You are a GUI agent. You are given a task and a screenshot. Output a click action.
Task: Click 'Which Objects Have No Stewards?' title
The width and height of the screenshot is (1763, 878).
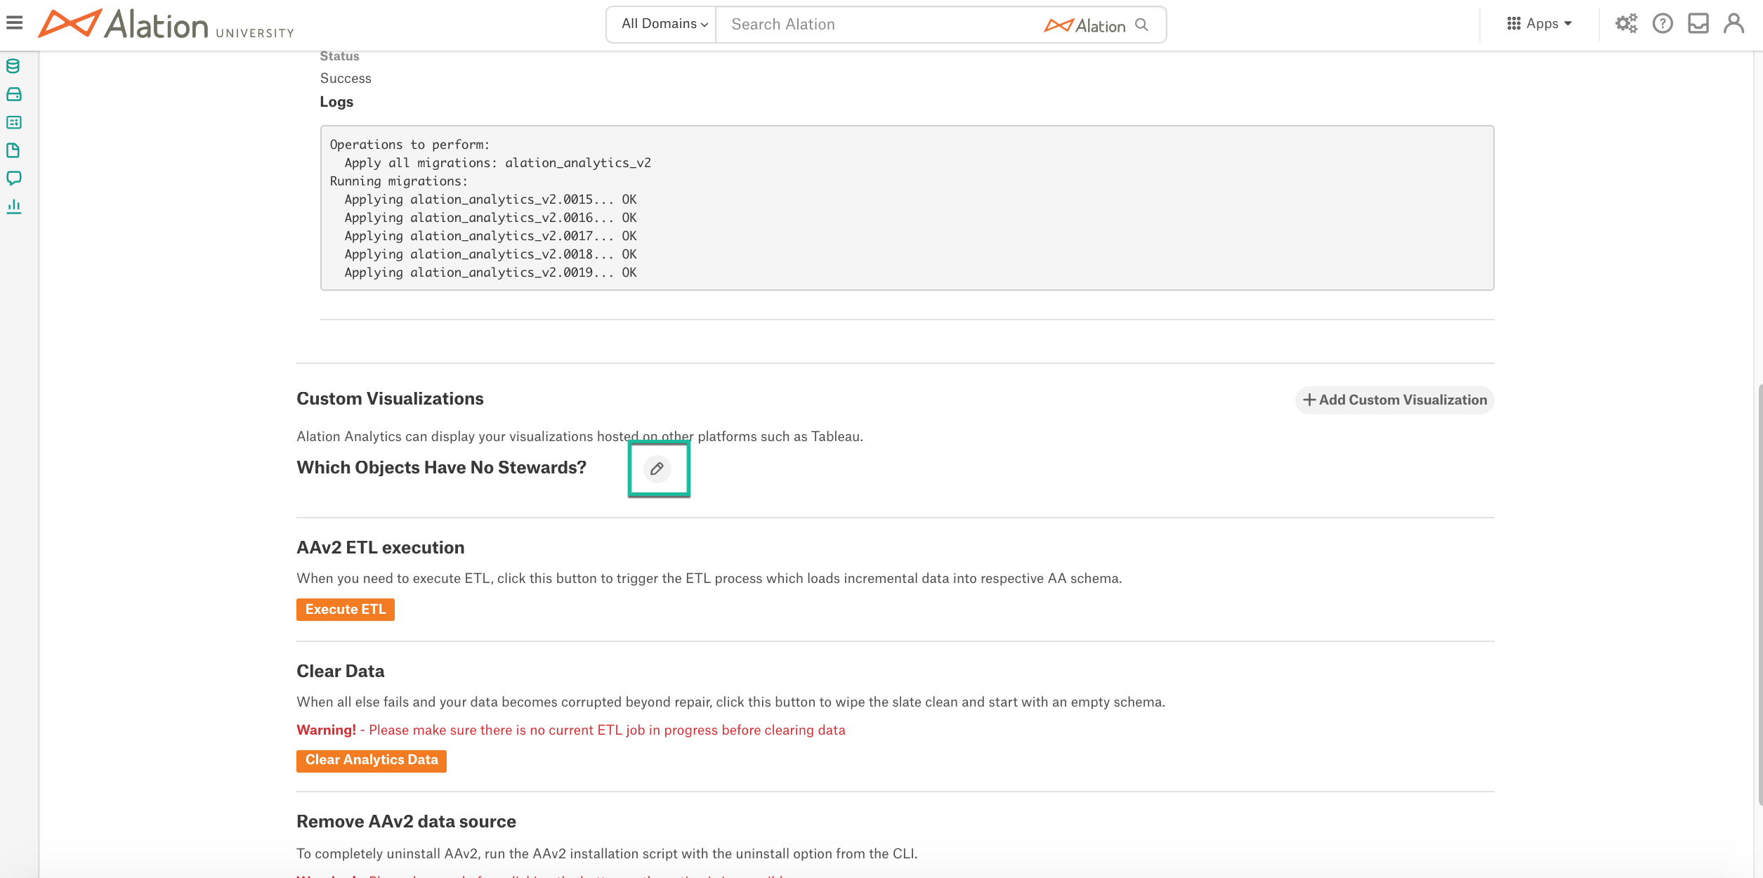pos(441,467)
